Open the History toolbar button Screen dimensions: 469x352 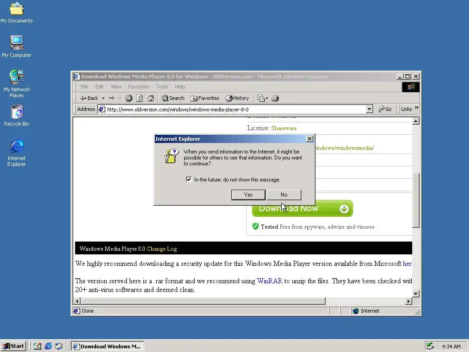[237, 98]
